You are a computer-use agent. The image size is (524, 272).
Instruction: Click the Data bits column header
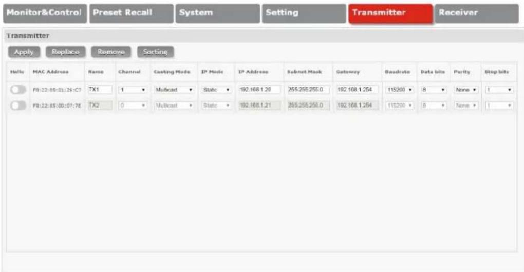pyautogui.click(x=433, y=72)
